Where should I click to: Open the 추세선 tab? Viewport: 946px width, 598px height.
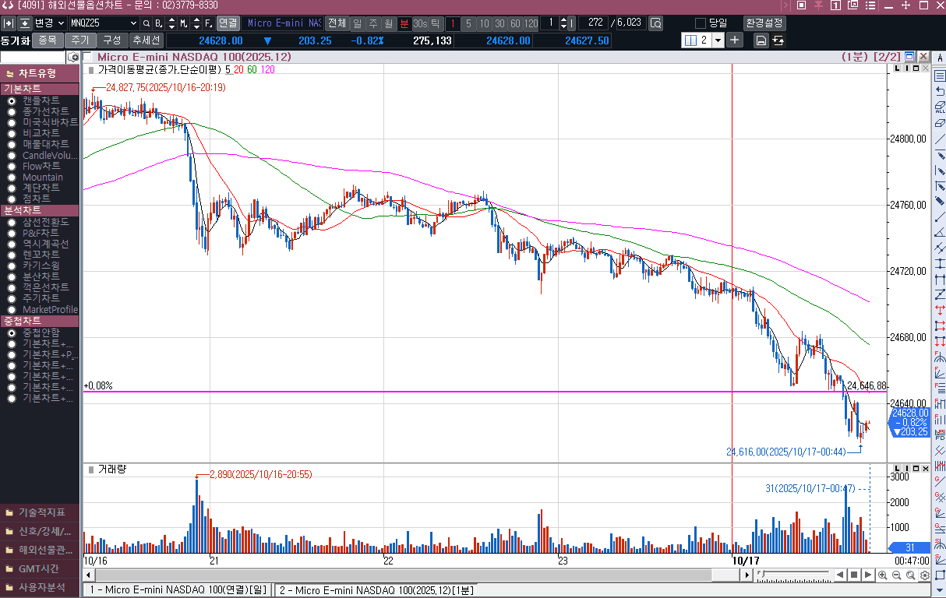click(146, 40)
